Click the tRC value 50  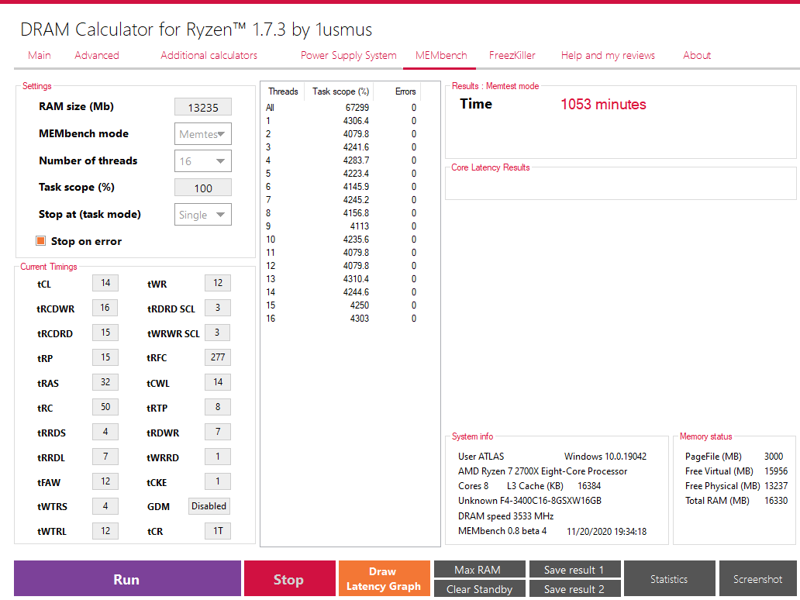(x=105, y=407)
